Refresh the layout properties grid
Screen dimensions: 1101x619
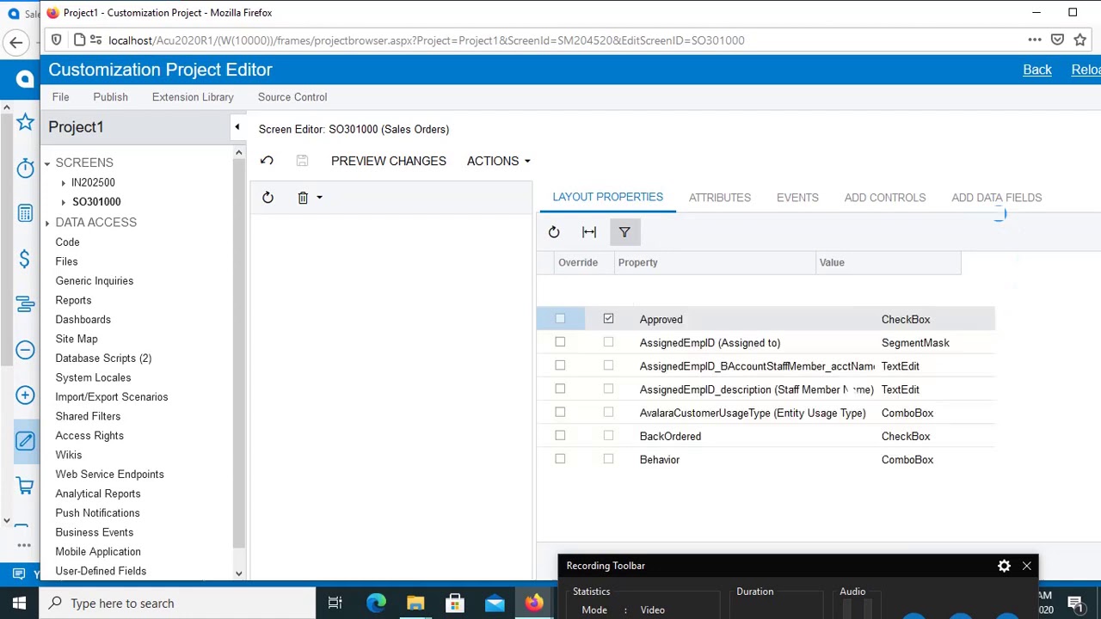point(554,232)
